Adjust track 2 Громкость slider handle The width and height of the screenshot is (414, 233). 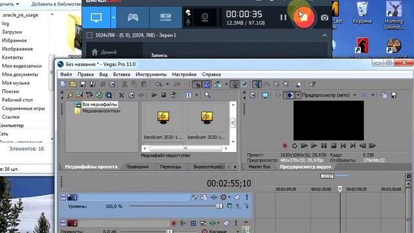click(169, 231)
